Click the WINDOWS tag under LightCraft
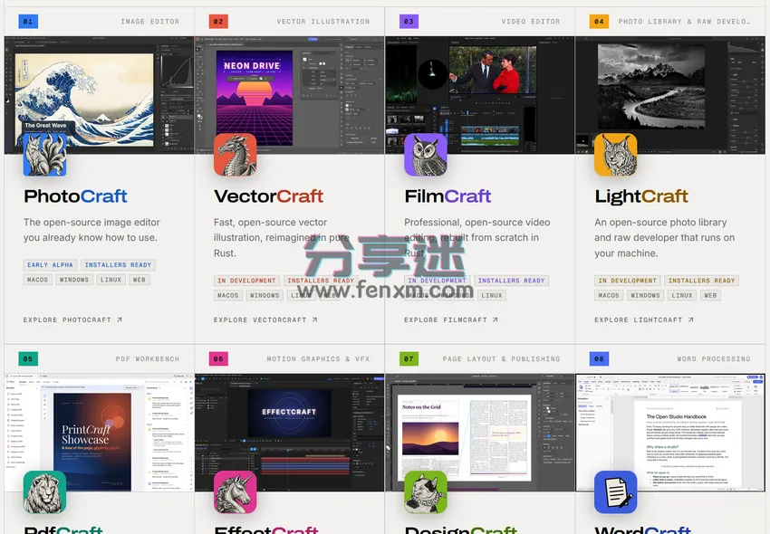Image resolution: width=770 pixels, height=534 pixels. (x=645, y=295)
